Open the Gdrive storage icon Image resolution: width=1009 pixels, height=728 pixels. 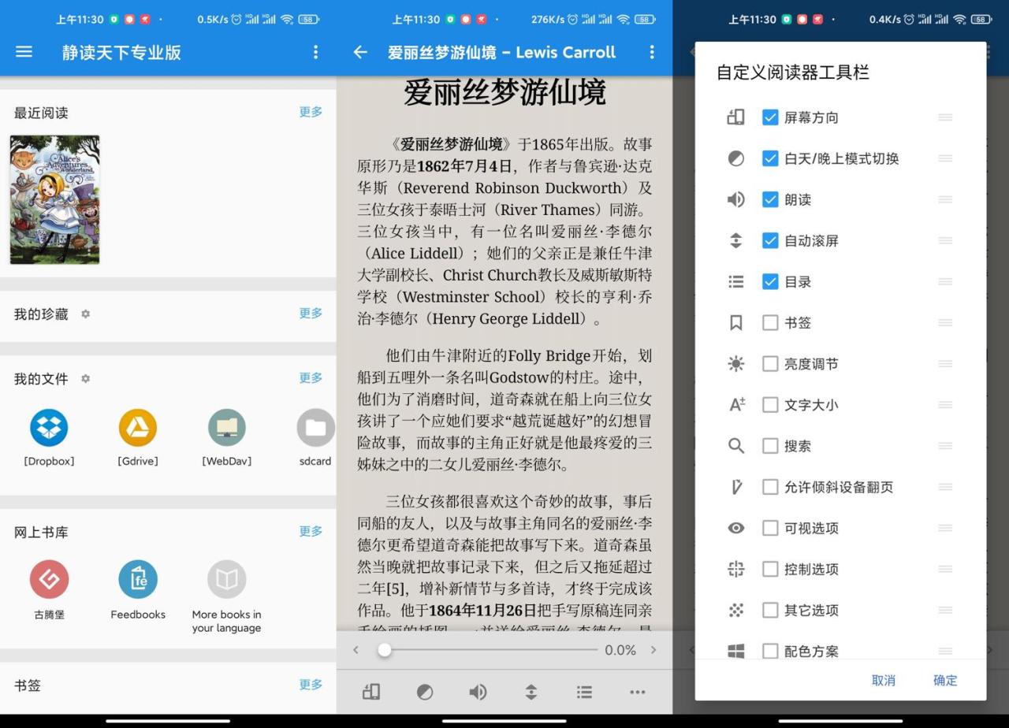coord(137,429)
